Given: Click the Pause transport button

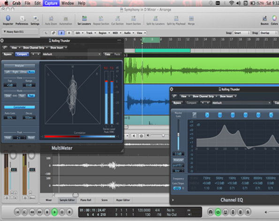Looking at the screenshot, I should click(62, 212).
